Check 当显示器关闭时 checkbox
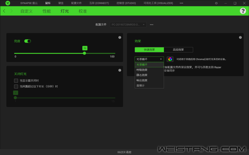Image resolution: width=249 pixels, height=155 pixels. (16, 81)
